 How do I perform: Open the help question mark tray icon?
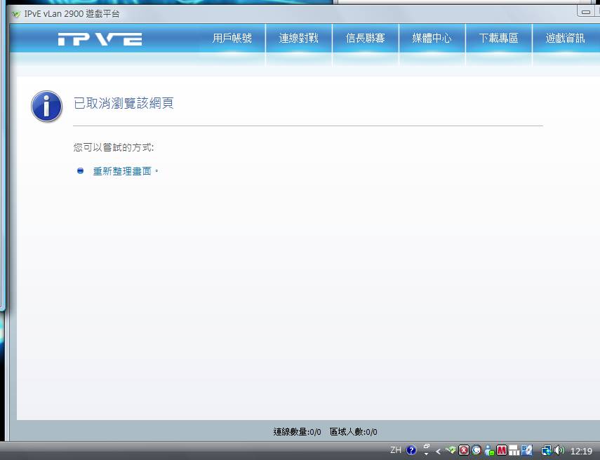tap(411, 450)
